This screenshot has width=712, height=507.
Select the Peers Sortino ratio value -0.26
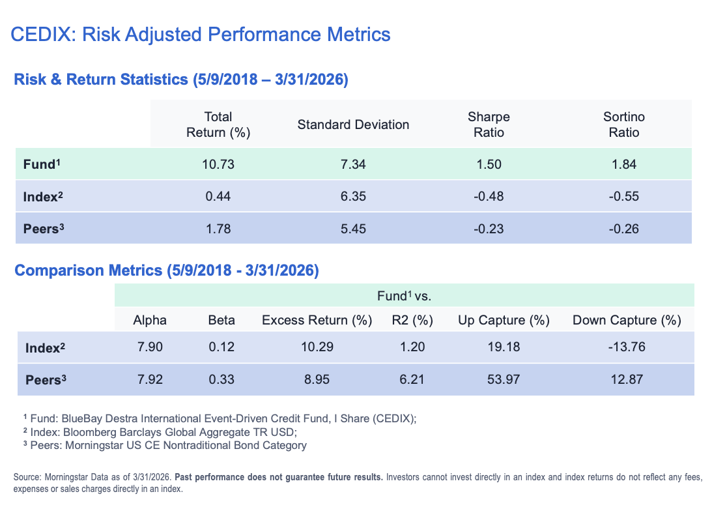click(623, 228)
